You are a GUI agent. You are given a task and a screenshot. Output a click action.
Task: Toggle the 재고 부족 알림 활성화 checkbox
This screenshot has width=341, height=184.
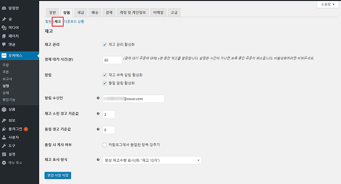[105, 75]
